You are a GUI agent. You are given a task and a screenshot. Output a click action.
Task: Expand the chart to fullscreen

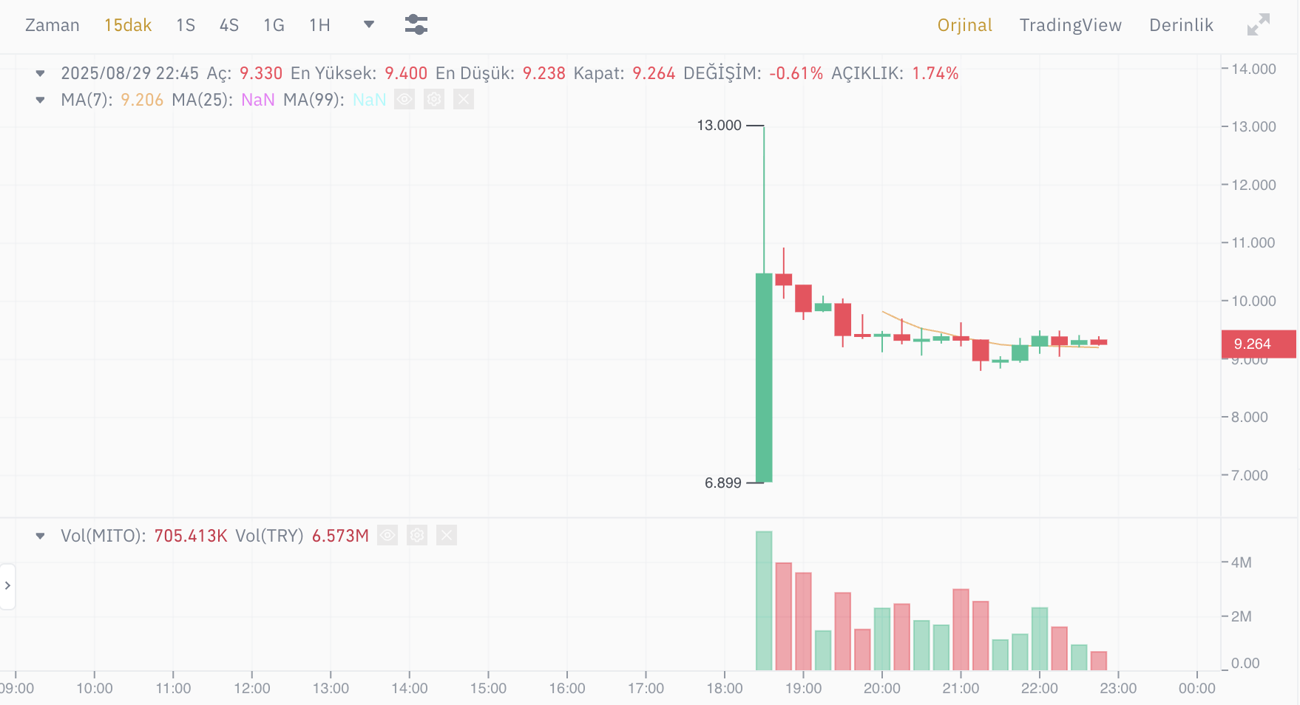[x=1258, y=24]
